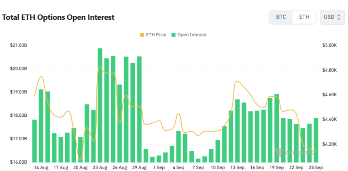Click the $5.00K right axis label
Viewport: 348px width, 171px height.
[329, 45]
